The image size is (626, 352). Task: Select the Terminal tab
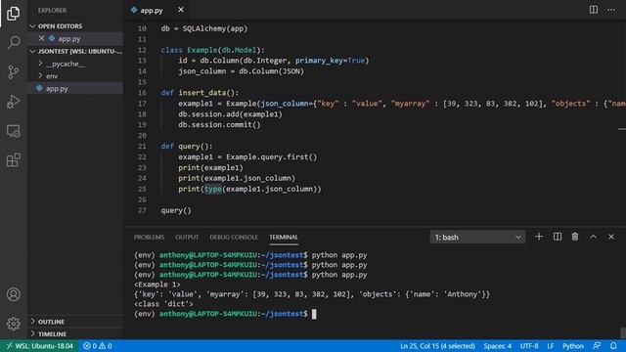coord(284,237)
